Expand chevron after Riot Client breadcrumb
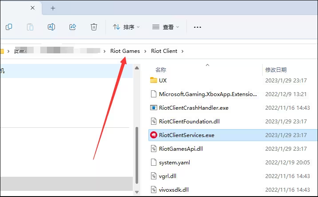This screenshot has width=318, height=197. [182, 51]
